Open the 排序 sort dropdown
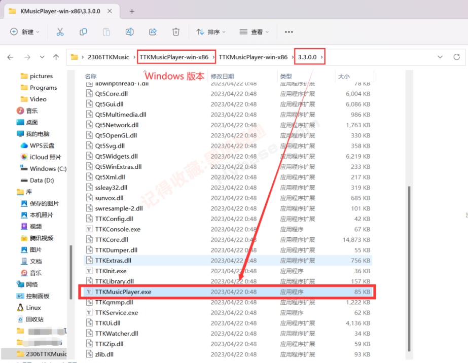468x363 pixels. point(211,32)
